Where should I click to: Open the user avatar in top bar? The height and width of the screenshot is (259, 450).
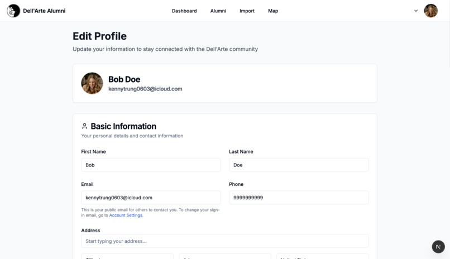(431, 11)
